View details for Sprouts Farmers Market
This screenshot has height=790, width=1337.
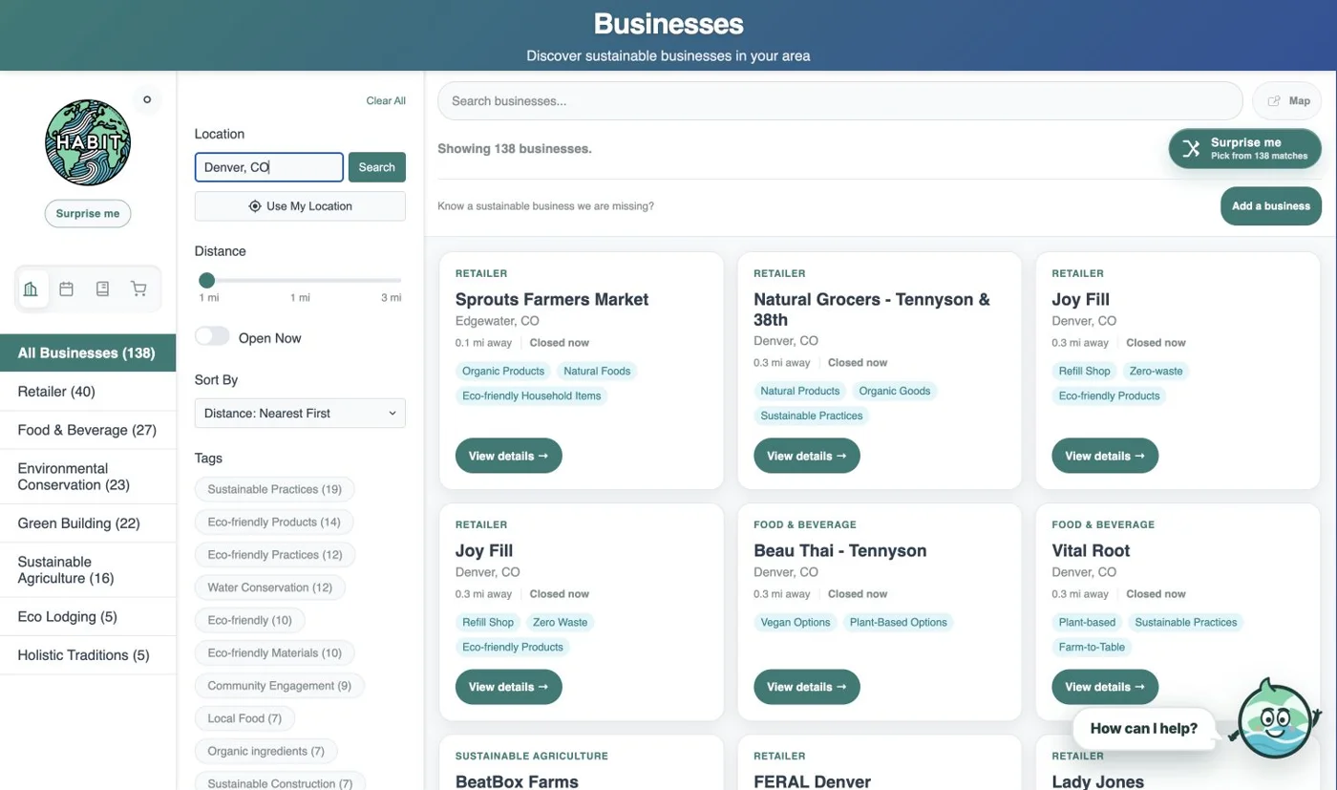508,456
